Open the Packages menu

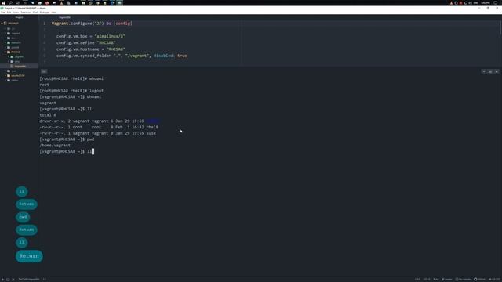[45, 13]
